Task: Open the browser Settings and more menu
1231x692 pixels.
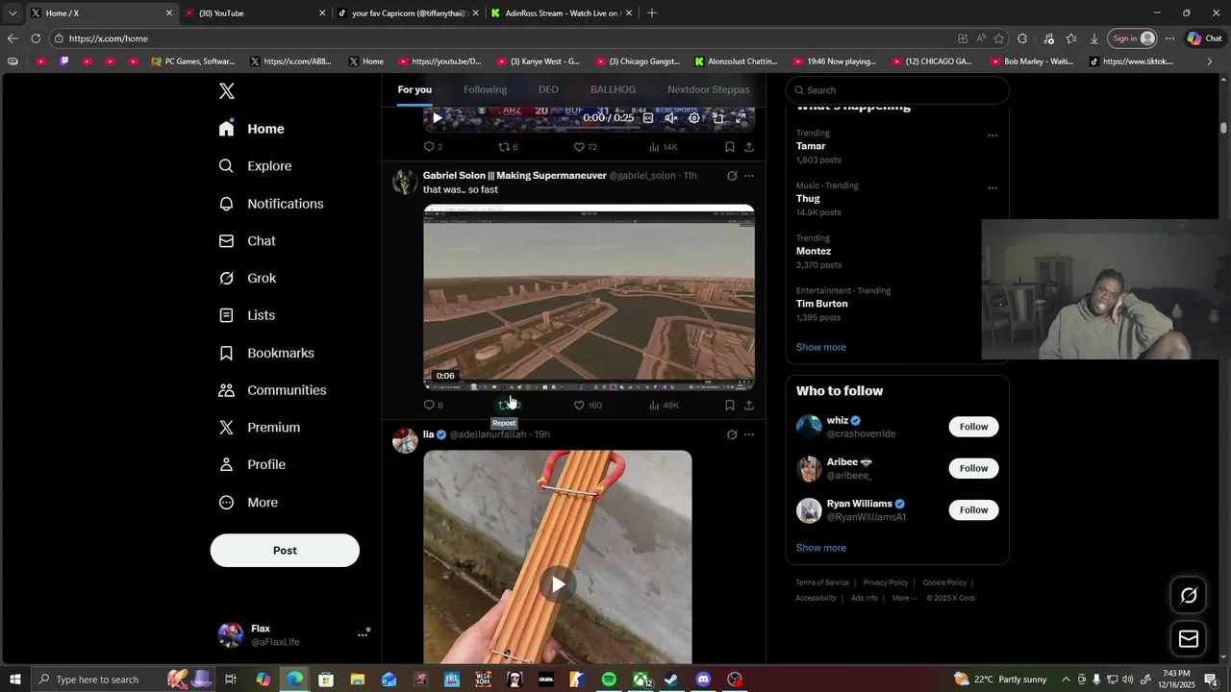Action: tap(1169, 38)
